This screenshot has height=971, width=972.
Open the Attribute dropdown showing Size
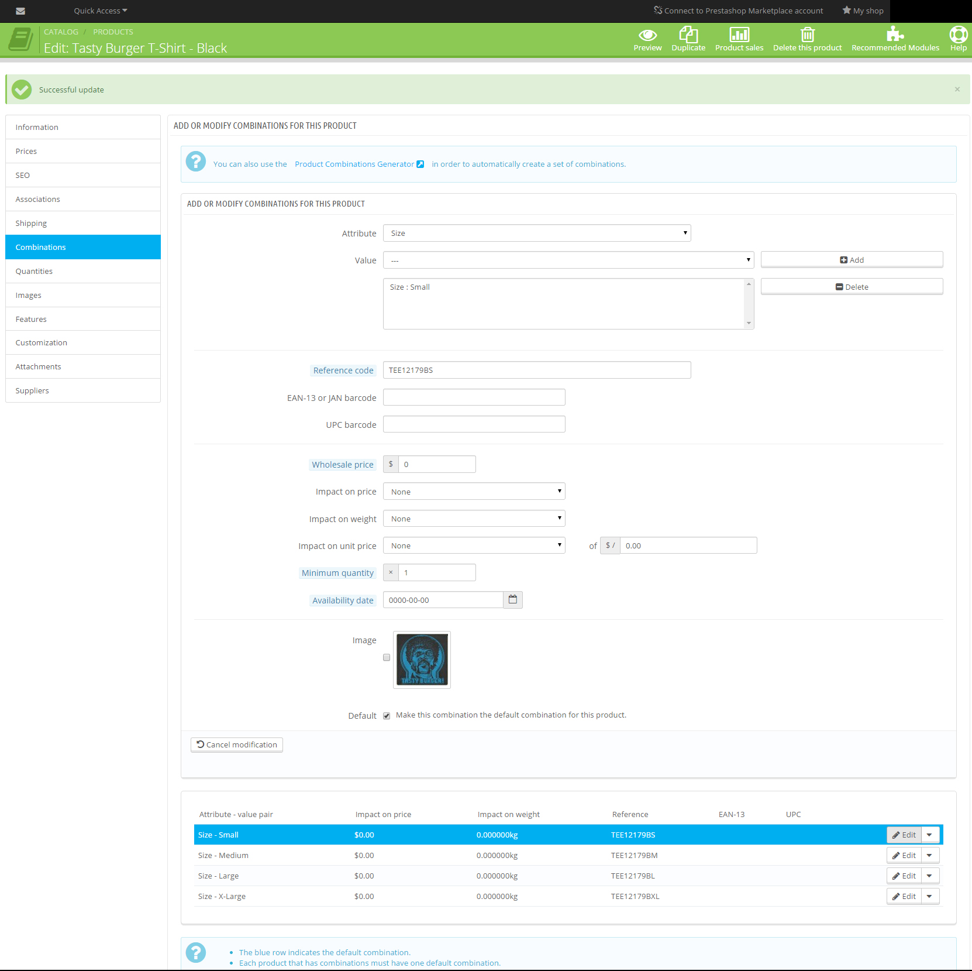pyautogui.click(x=536, y=234)
